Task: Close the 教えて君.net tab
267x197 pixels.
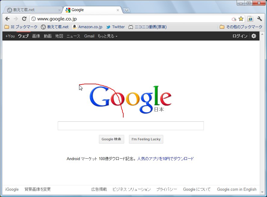Action: click(60, 10)
